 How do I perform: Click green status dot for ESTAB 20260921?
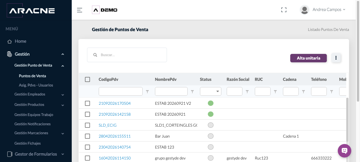coord(211,114)
